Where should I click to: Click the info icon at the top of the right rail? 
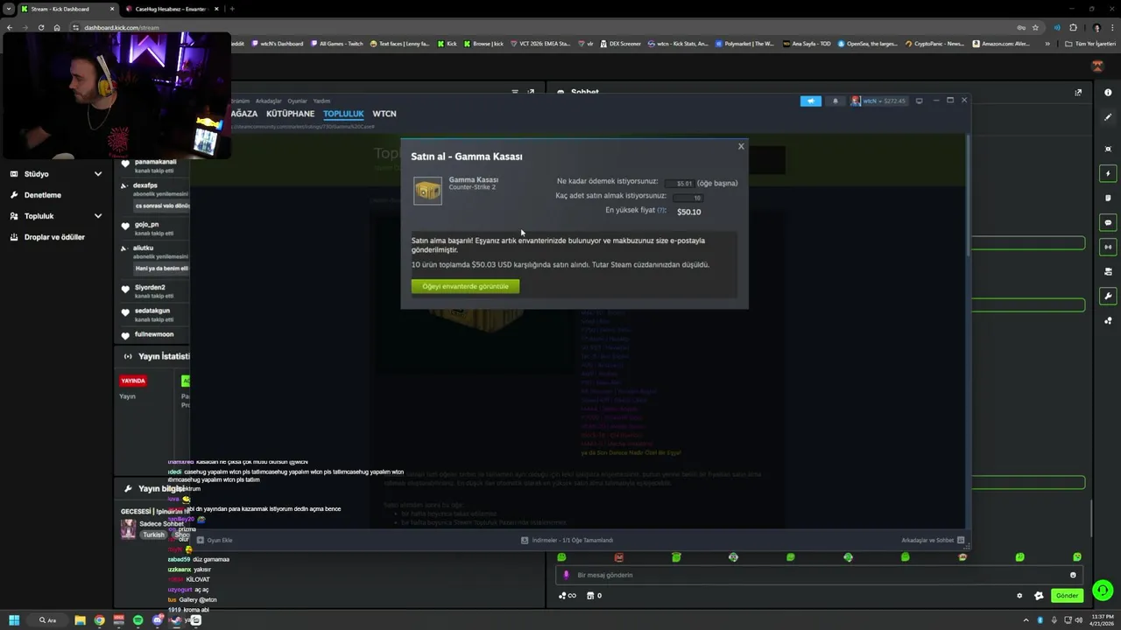point(1108,93)
